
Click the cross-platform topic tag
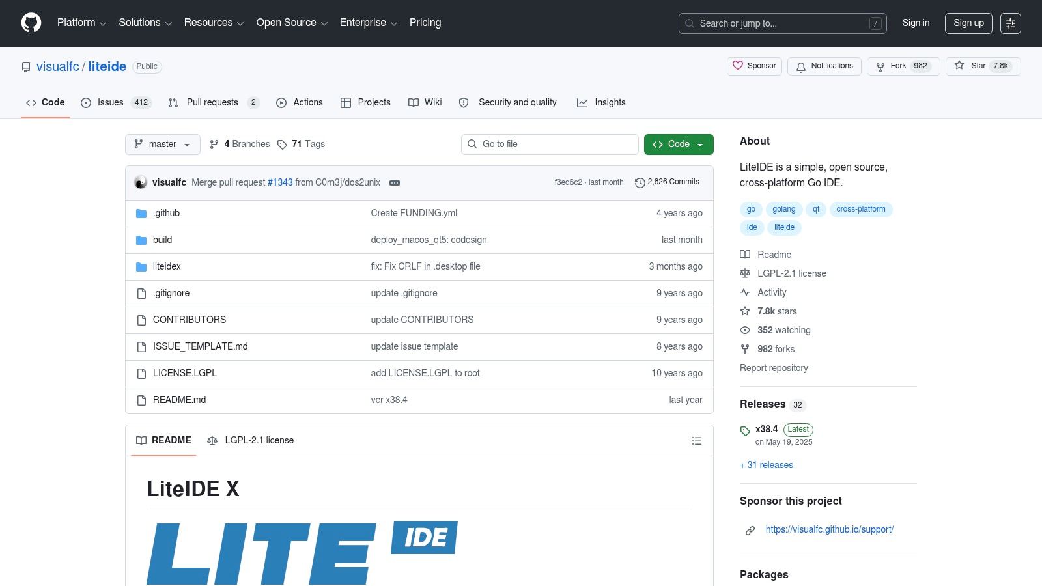[x=861, y=210]
